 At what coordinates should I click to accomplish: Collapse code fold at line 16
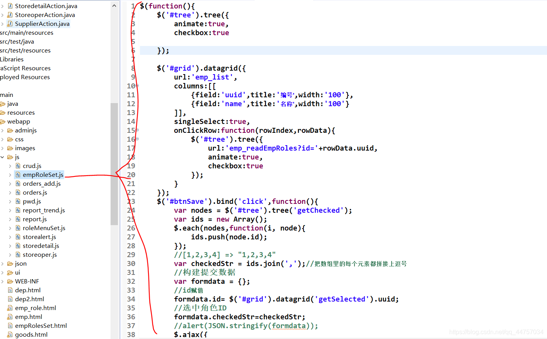tap(137, 139)
